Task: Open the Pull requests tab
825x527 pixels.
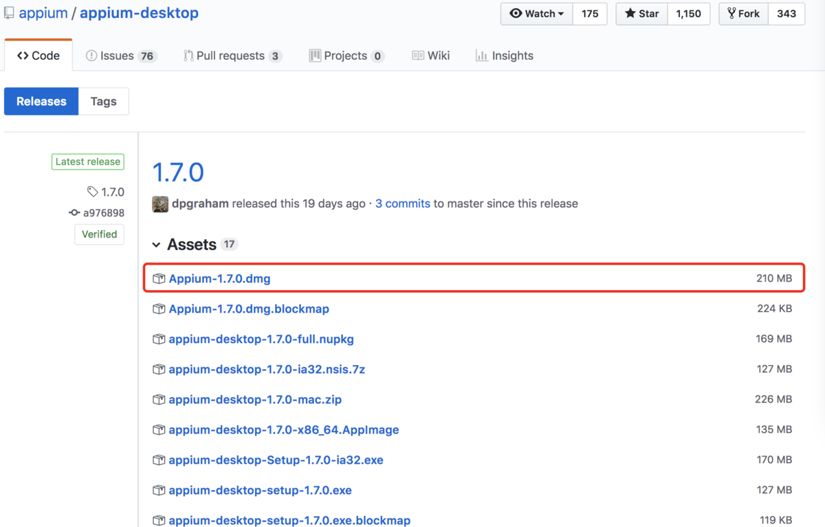Action: point(232,56)
